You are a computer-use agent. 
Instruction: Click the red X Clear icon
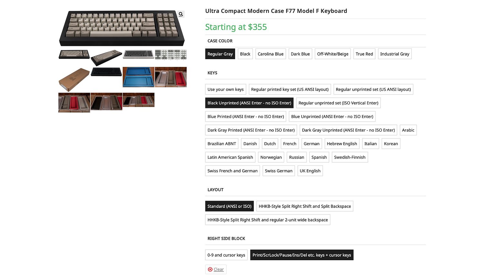click(x=210, y=269)
